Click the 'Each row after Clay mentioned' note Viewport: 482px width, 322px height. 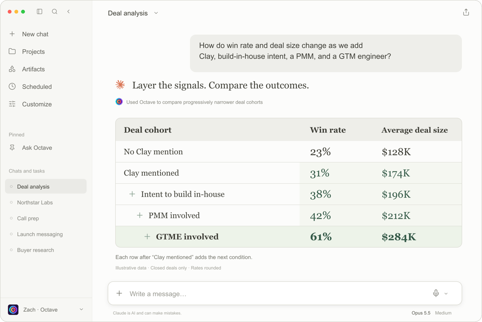[184, 257]
